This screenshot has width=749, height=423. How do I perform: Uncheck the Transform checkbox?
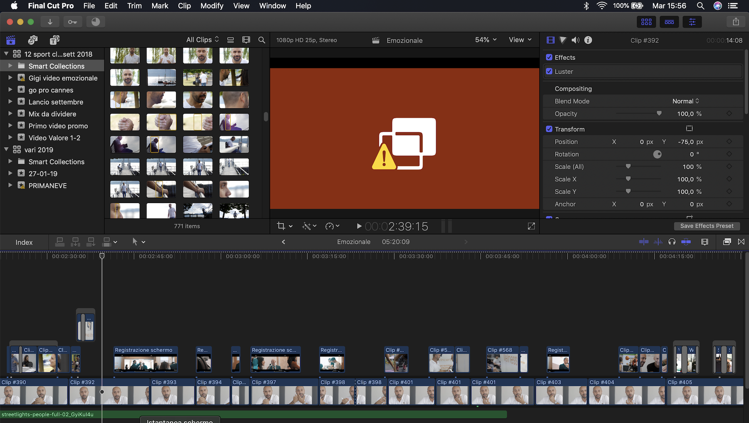click(549, 129)
